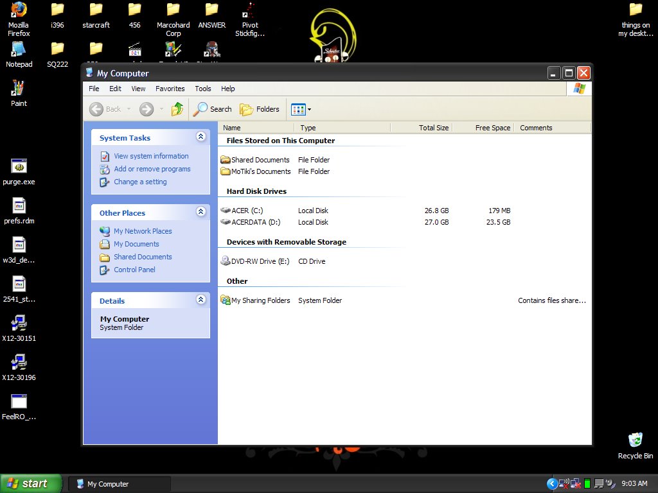Select MoTiki's Documents folder
This screenshot has width=658, height=493.
pyautogui.click(x=256, y=171)
